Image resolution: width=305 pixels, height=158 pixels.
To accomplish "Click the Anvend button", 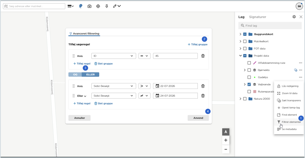I will (198, 118).
